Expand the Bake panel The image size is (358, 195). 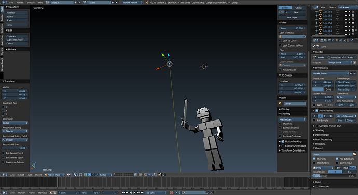click(x=318, y=182)
